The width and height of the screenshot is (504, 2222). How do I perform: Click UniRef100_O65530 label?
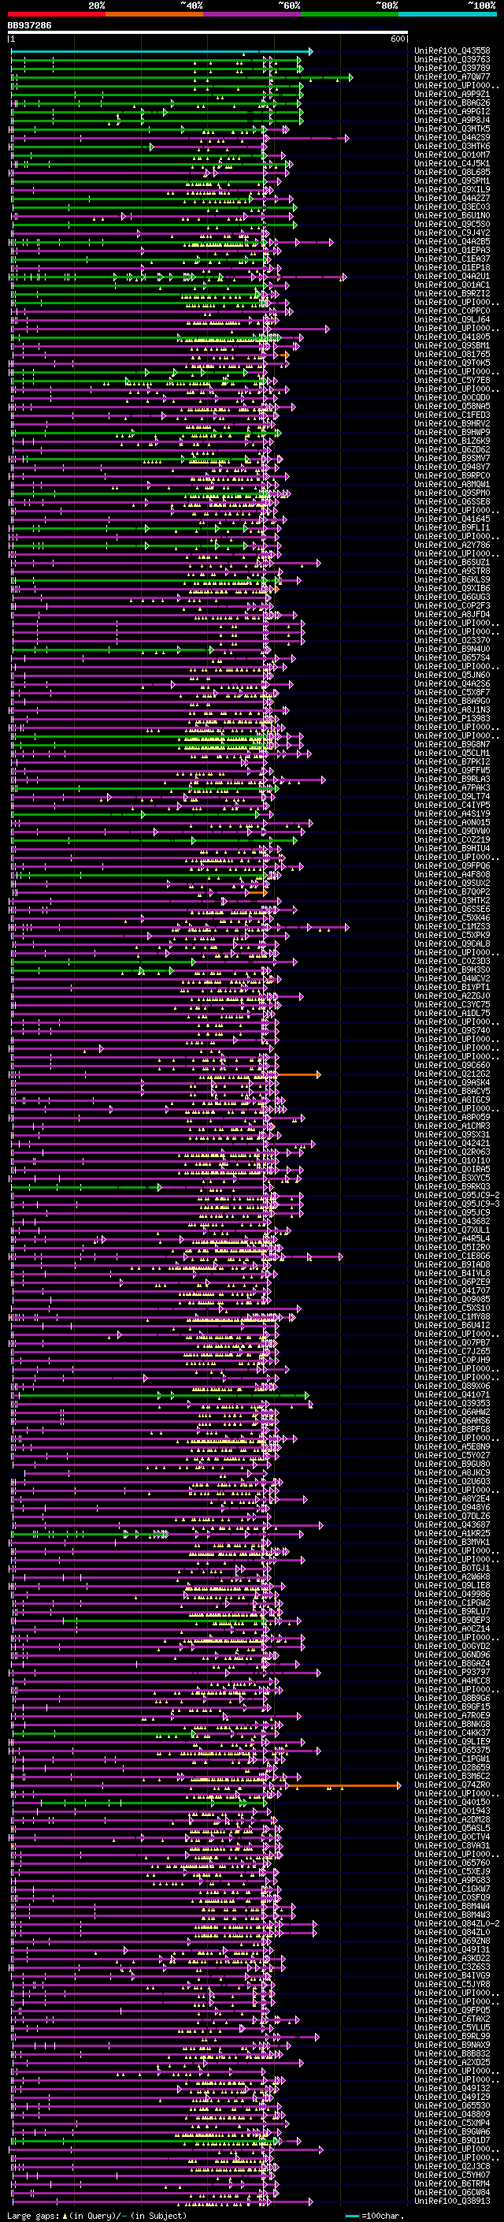452,2105
